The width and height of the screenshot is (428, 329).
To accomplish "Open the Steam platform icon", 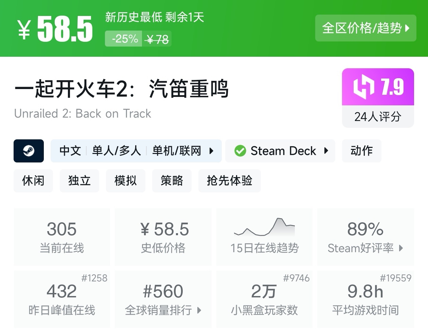I will click(29, 151).
